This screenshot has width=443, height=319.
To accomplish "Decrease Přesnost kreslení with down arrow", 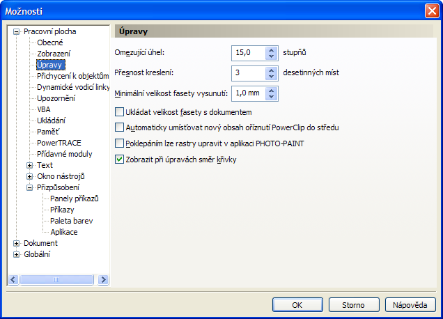I will pos(271,77).
